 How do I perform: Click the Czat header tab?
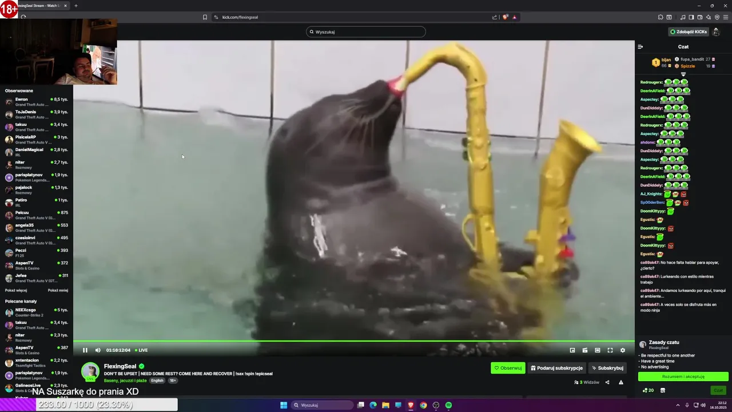coord(683,47)
